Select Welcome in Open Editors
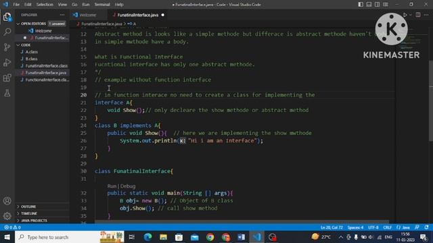This screenshot has height=243, width=433. (43, 31)
